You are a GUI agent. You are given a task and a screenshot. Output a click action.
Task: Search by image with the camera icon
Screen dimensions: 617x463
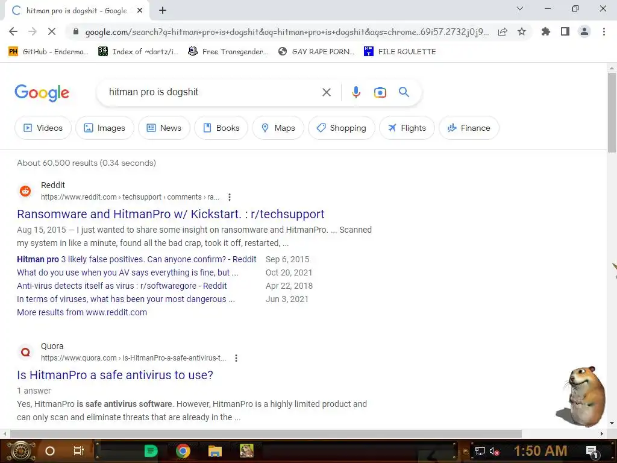coord(380,92)
